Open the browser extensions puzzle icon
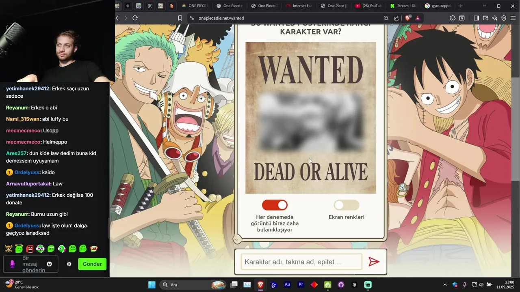Screen dimensions: 520x292 (453, 18)
